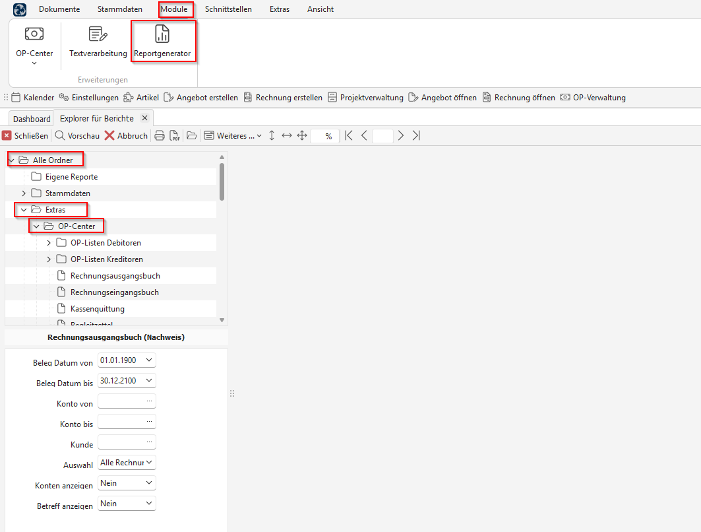Click the Konto von lookup button
This screenshot has width=701, height=532.
point(149,401)
